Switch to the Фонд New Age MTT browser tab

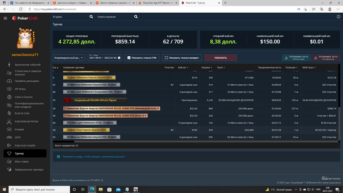click(x=158, y=3)
